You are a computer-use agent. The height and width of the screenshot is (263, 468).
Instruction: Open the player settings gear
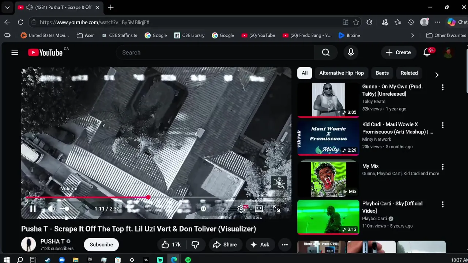[241, 209]
